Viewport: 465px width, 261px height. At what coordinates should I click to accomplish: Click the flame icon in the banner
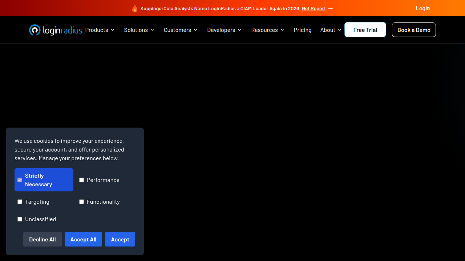coord(135,8)
